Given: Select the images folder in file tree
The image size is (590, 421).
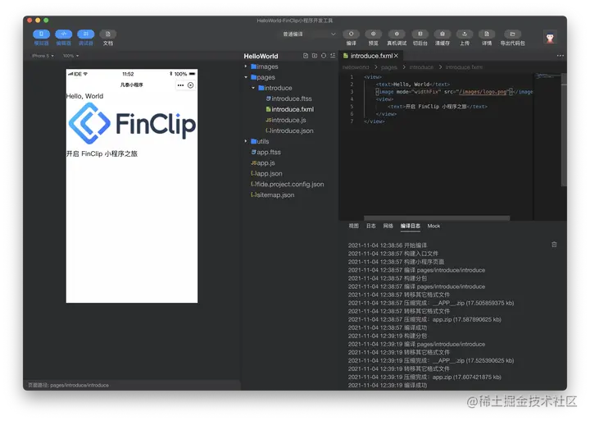Looking at the screenshot, I should tap(265, 66).
